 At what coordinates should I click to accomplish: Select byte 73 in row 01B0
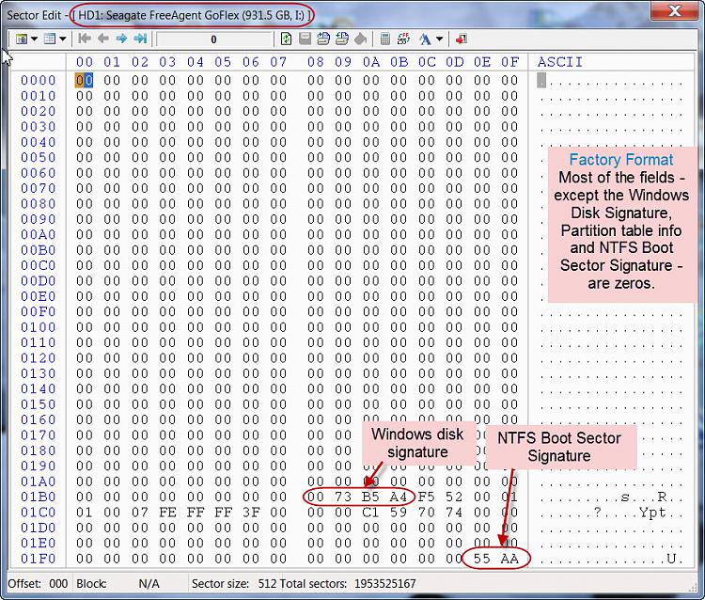(343, 497)
